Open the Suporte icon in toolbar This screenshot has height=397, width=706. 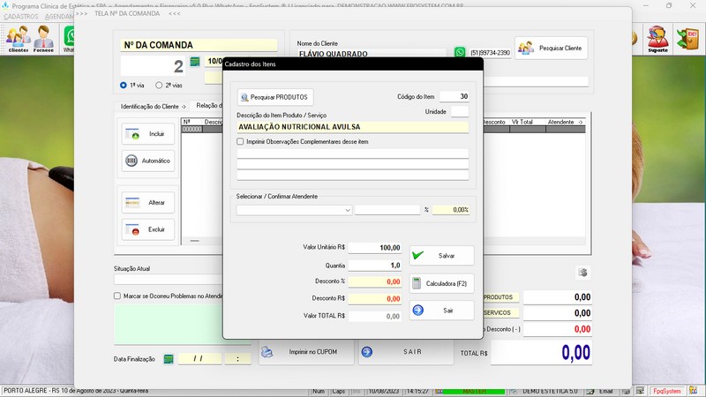tap(657, 39)
